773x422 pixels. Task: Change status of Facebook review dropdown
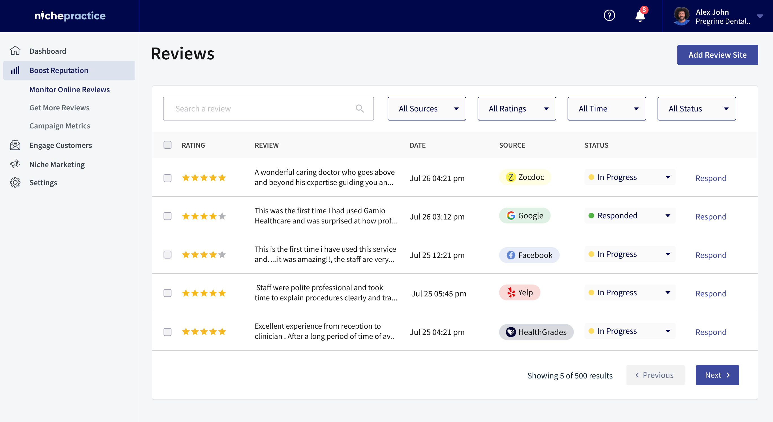[630, 254]
